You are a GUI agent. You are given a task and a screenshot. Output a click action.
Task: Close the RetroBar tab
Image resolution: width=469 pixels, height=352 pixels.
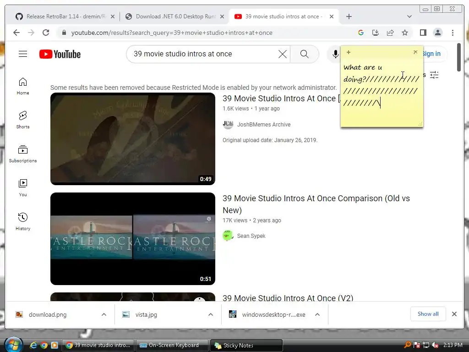[113, 16]
